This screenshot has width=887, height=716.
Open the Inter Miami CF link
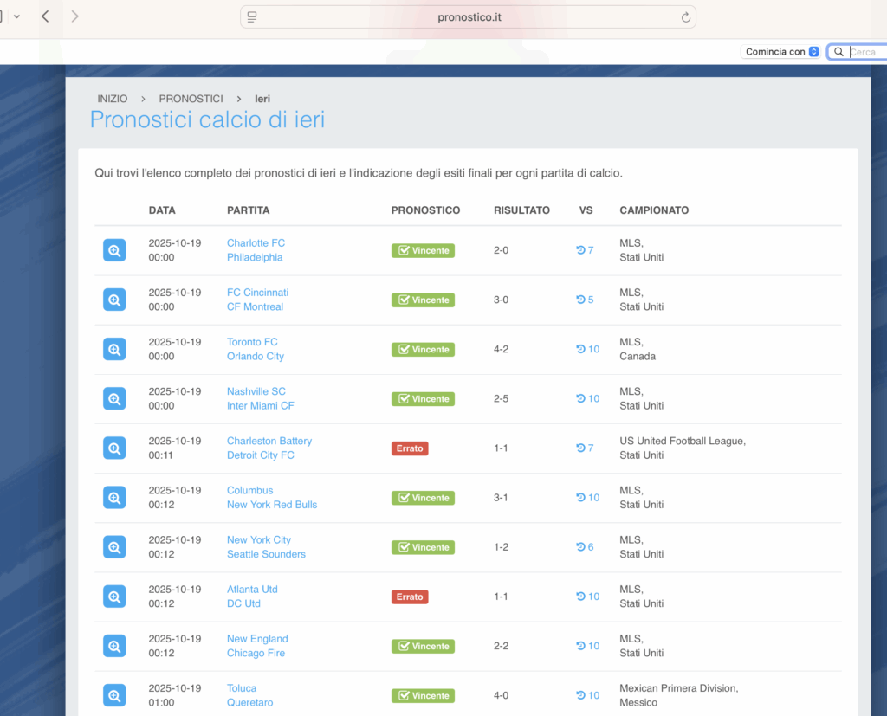[260, 405]
